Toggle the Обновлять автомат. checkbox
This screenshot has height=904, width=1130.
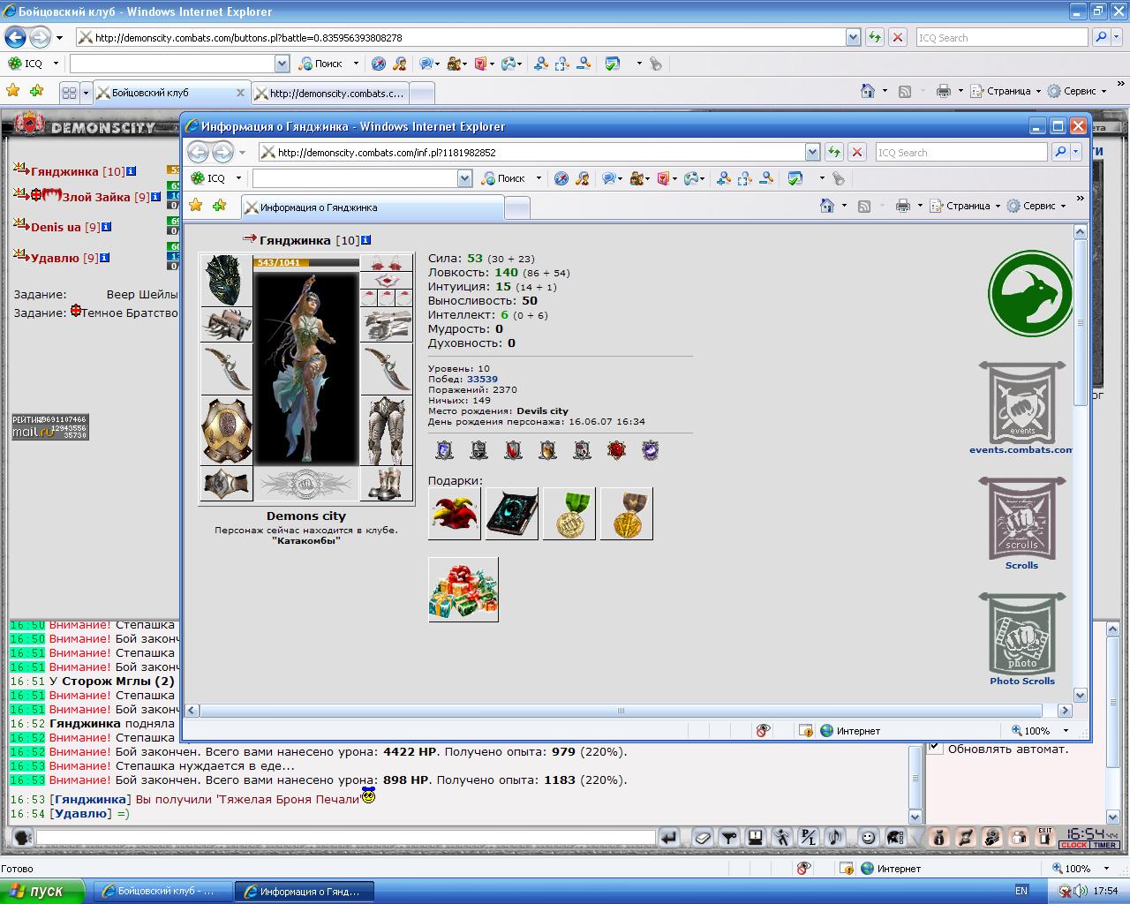coord(936,748)
